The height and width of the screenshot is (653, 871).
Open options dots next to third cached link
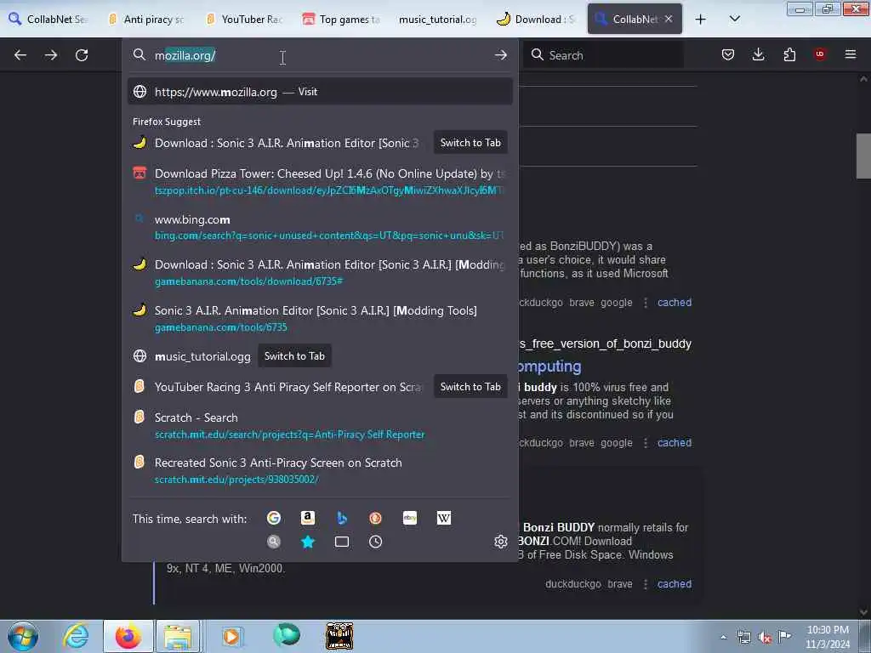(x=646, y=584)
